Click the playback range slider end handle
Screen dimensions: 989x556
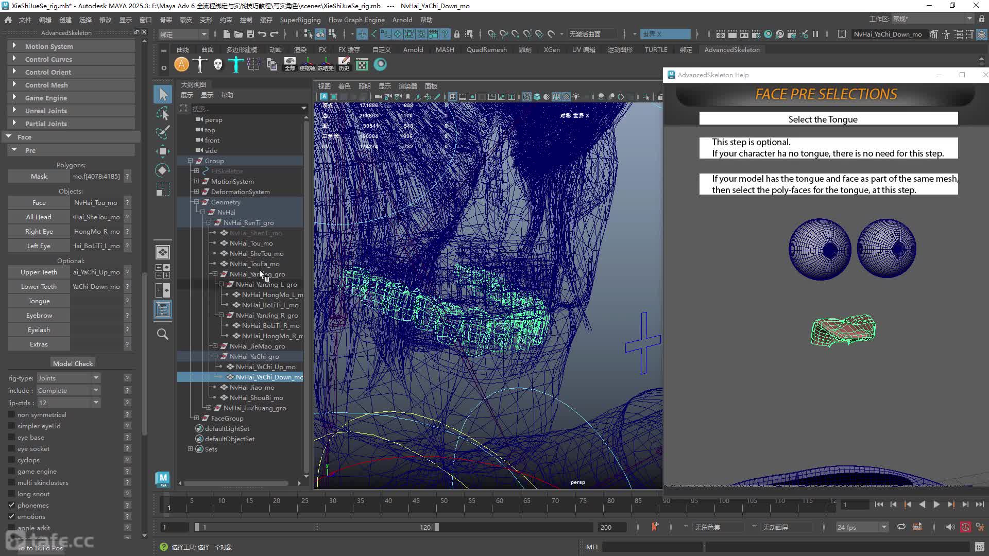(x=437, y=527)
